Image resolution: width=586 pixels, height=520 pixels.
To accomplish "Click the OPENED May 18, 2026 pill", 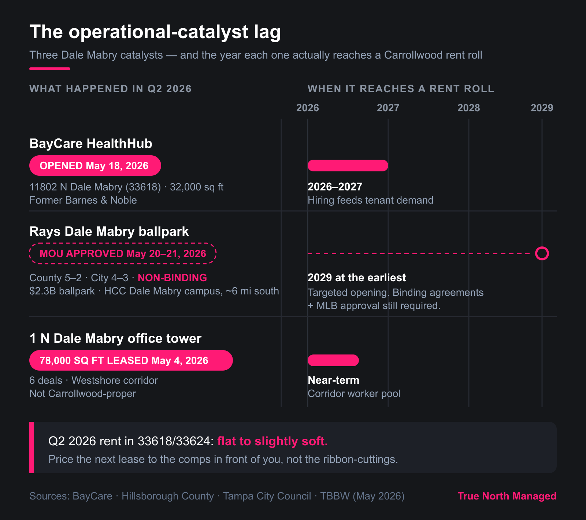I will coord(95,166).
